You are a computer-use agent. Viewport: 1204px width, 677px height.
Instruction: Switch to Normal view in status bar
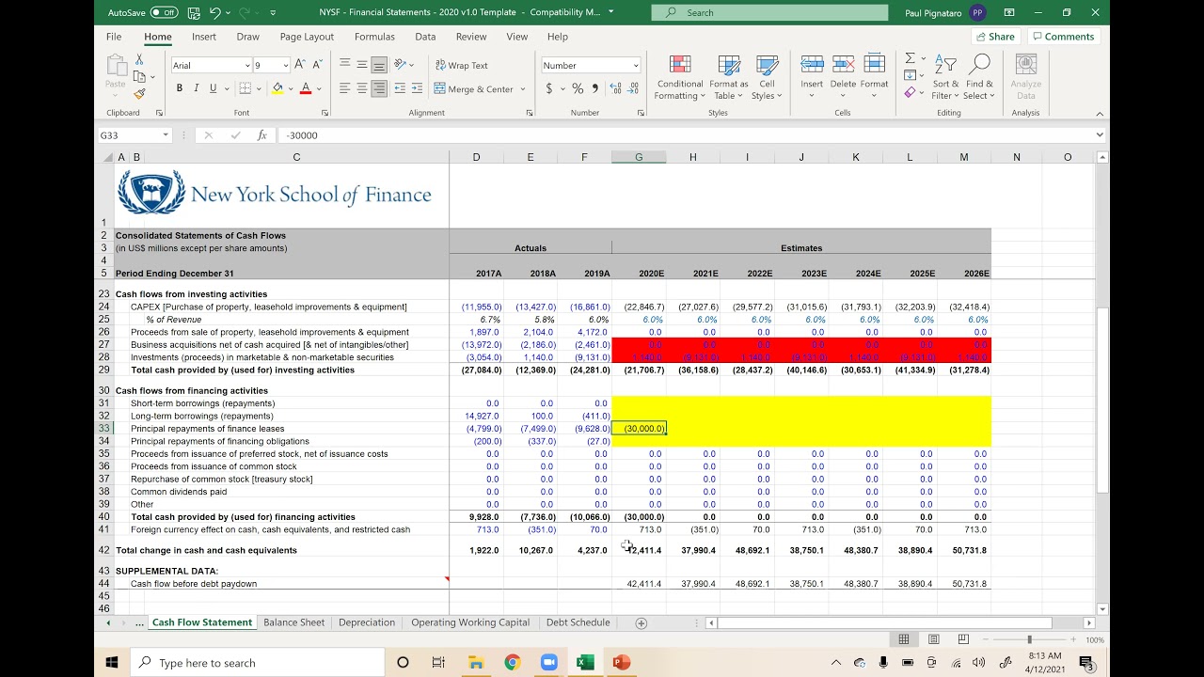903,639
